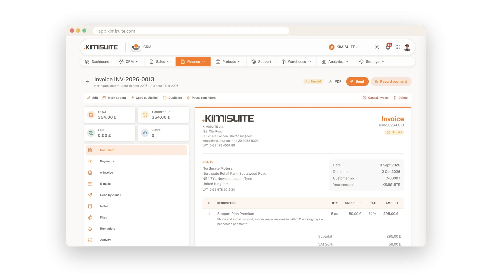Click the 'Subtotal' row label

tap(325, 236)
